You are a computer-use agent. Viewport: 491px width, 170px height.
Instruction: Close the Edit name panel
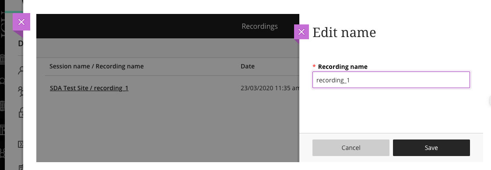point(302,32)
